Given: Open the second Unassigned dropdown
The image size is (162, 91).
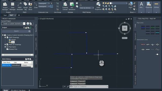Looking at the screenshot, I should (x=44, y=6).
